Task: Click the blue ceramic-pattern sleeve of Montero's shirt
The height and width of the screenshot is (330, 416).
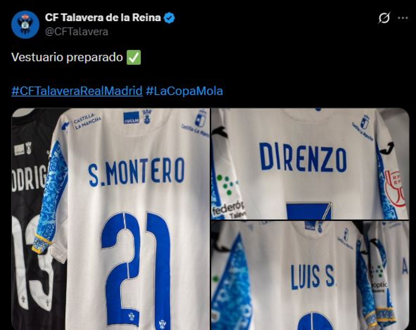Action: tap(51, 198)
